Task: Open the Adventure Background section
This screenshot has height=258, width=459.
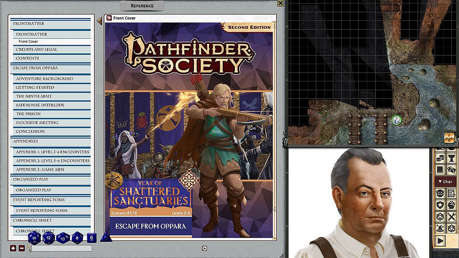Action: (52, 78)
